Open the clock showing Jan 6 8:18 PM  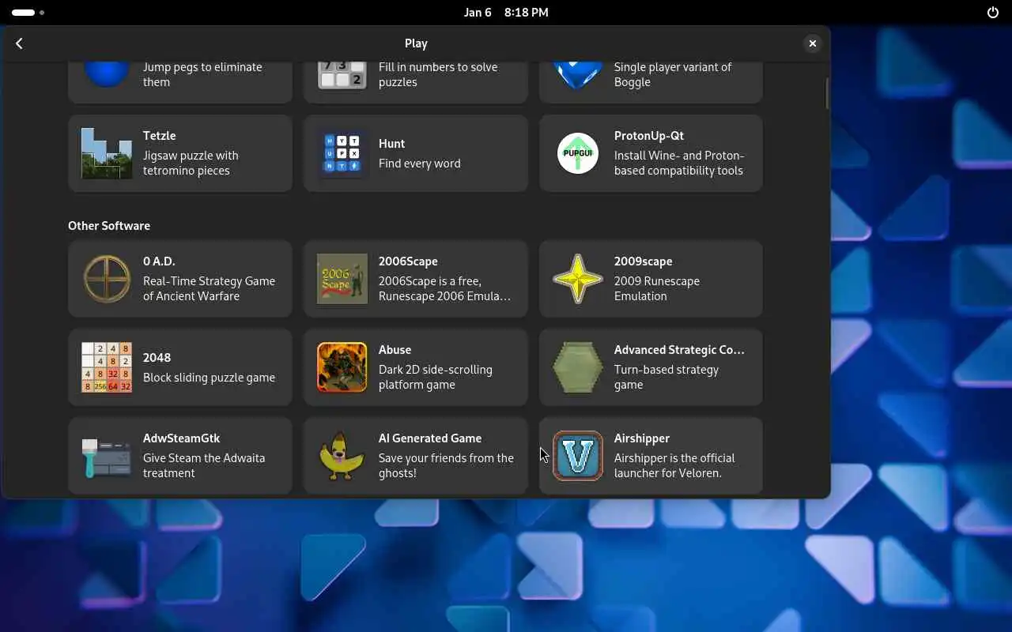pos(506,13)
